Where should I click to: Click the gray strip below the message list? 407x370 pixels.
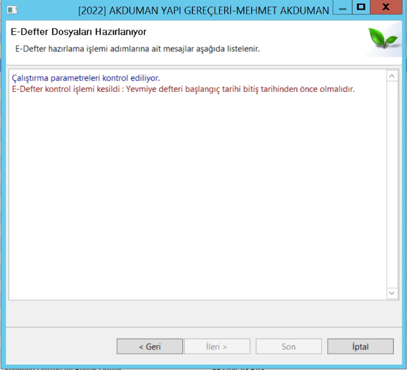point(203,312)
